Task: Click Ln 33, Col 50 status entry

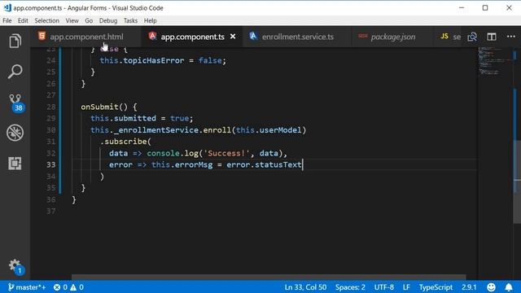Action: tap(305, 287)
